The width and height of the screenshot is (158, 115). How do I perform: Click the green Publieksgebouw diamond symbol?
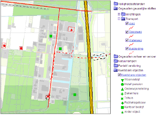(x=122, y=103)
